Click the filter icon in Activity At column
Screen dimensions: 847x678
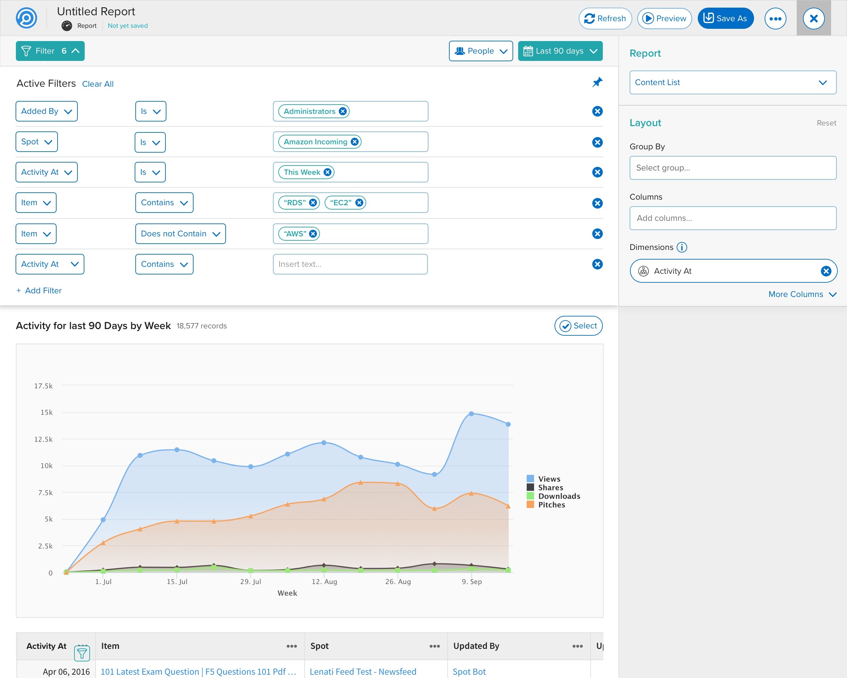click(x=82, y=653)
